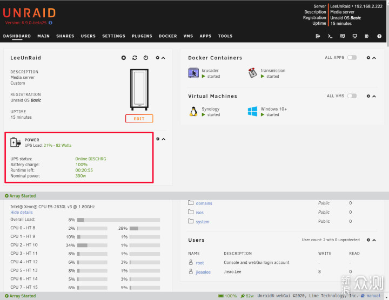This screenshot has width=389, height=300.
Task: Click the reboot icon in LeeUnRaid panel
Action: (x=135, y=58)
